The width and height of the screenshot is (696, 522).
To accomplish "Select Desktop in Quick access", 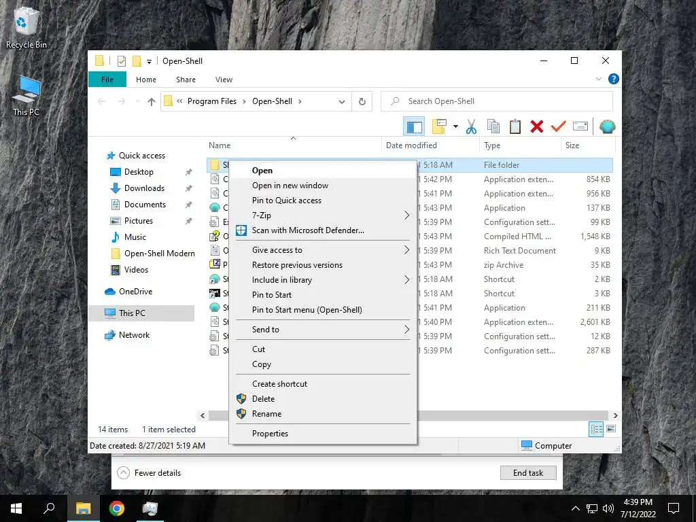I will click(139, 172).
